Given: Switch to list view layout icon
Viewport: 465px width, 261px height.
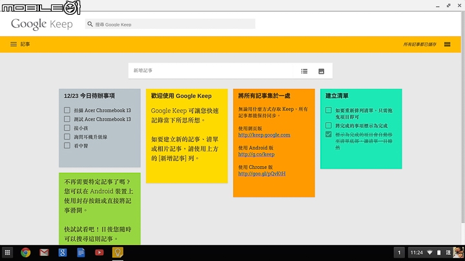Looking at the screenshot, I should 447,44.
